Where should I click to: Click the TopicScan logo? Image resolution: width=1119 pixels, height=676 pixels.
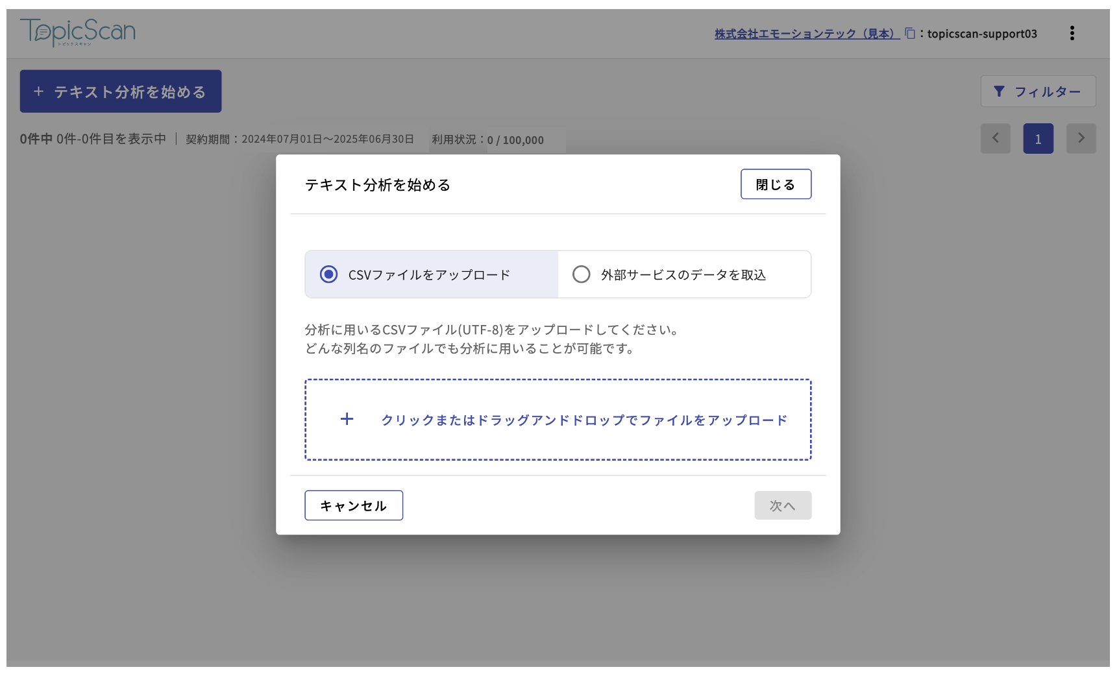(x=77, y=30)
